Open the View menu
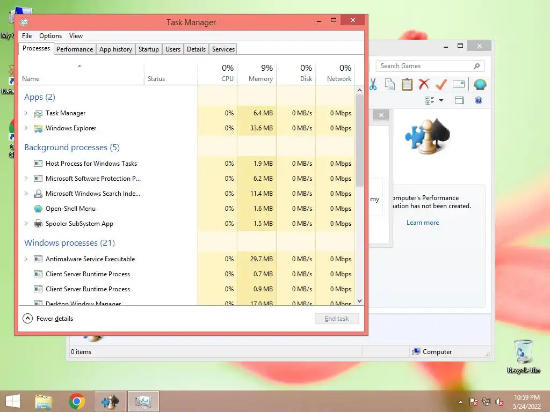This screenshot has height=412, width=550. [76, 36]
